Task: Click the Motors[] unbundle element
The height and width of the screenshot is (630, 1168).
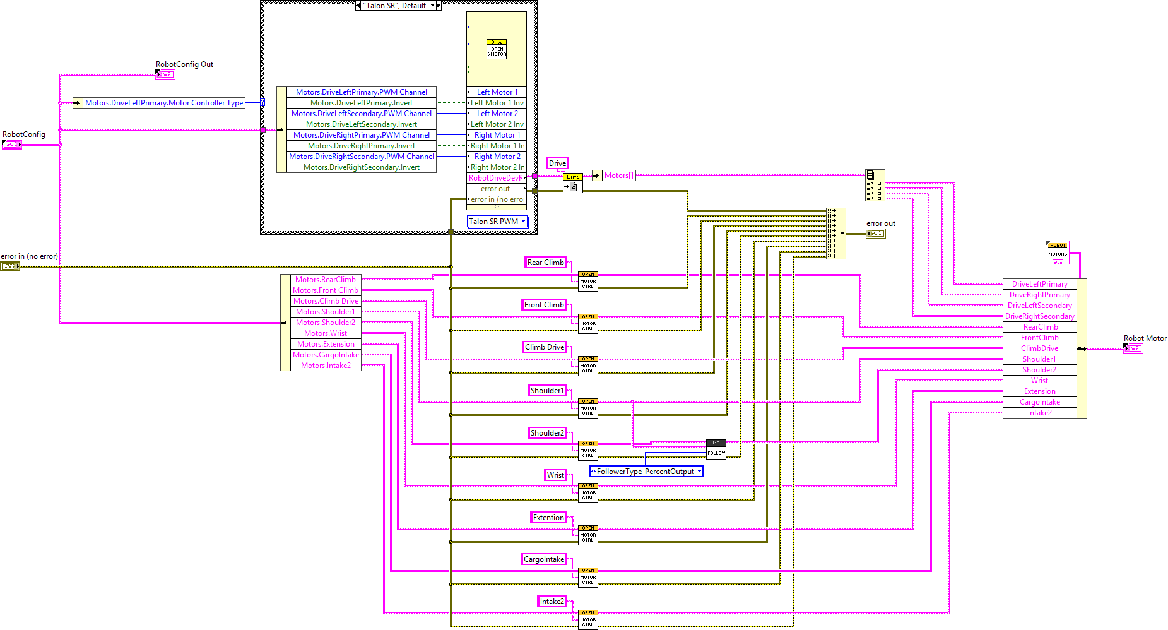Action: [x=618, y=175]
